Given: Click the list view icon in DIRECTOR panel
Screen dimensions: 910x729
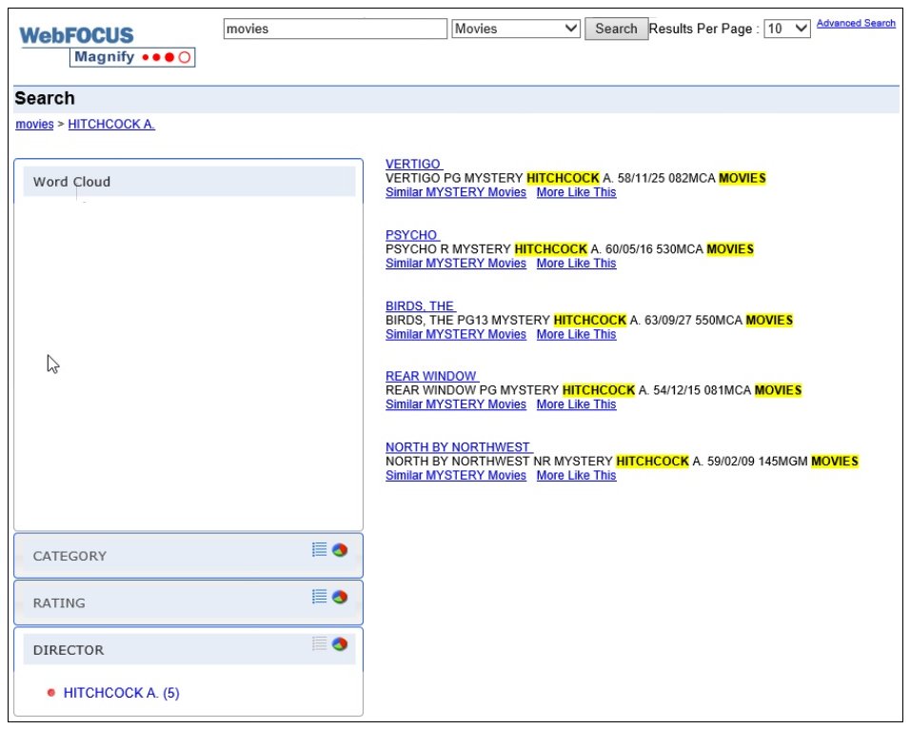Looking at the screenshot, I should pyautogui.click(x=319, y=644).
